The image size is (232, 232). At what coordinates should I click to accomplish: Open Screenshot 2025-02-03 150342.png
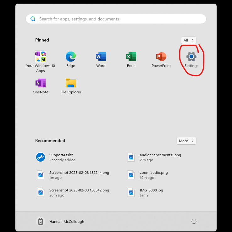(x=79, y=192)
